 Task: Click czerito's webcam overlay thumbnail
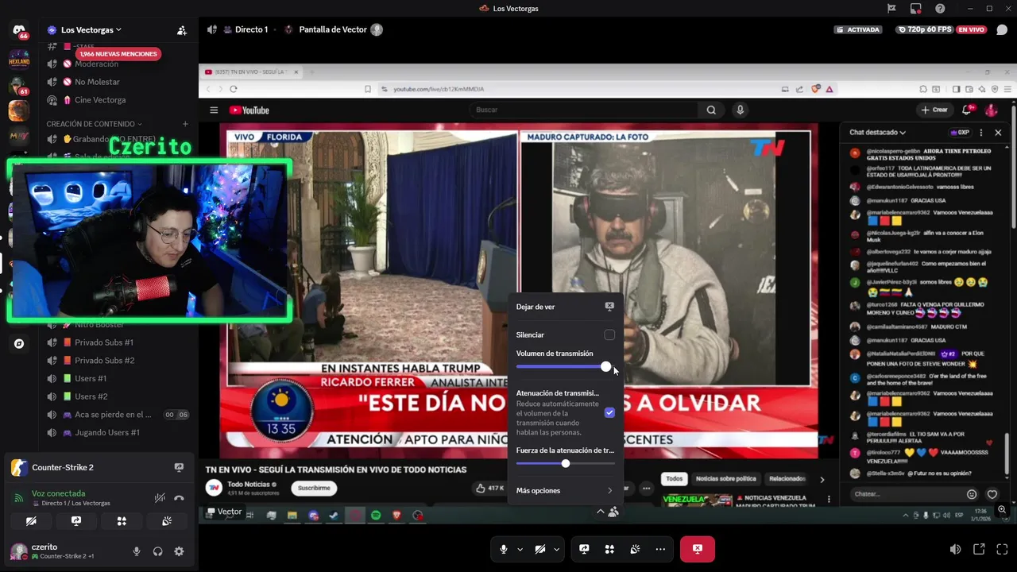click(149, 241)
